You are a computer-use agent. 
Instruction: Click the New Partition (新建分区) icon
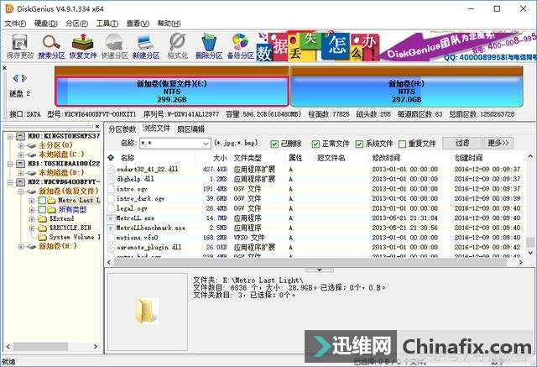coord(146,46)
